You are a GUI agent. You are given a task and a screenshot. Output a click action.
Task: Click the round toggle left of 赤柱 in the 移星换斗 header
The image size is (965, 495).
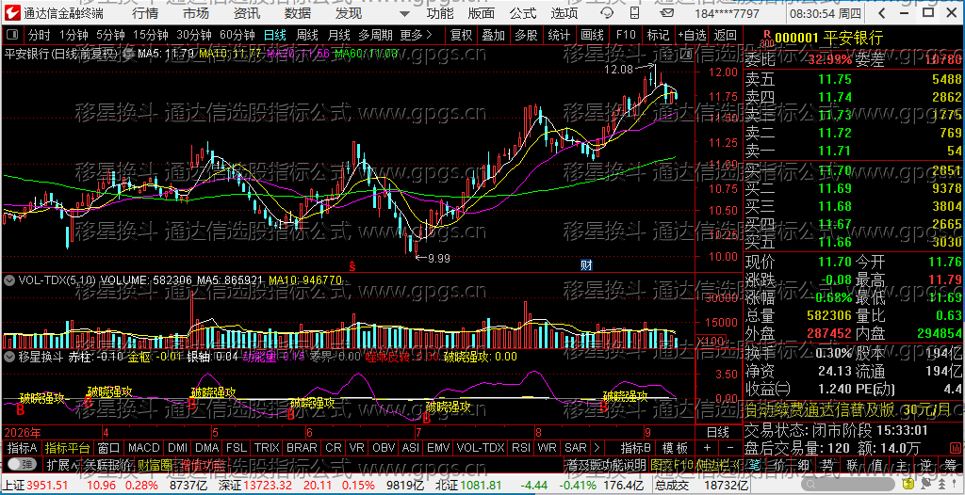[x=9, y=356]
